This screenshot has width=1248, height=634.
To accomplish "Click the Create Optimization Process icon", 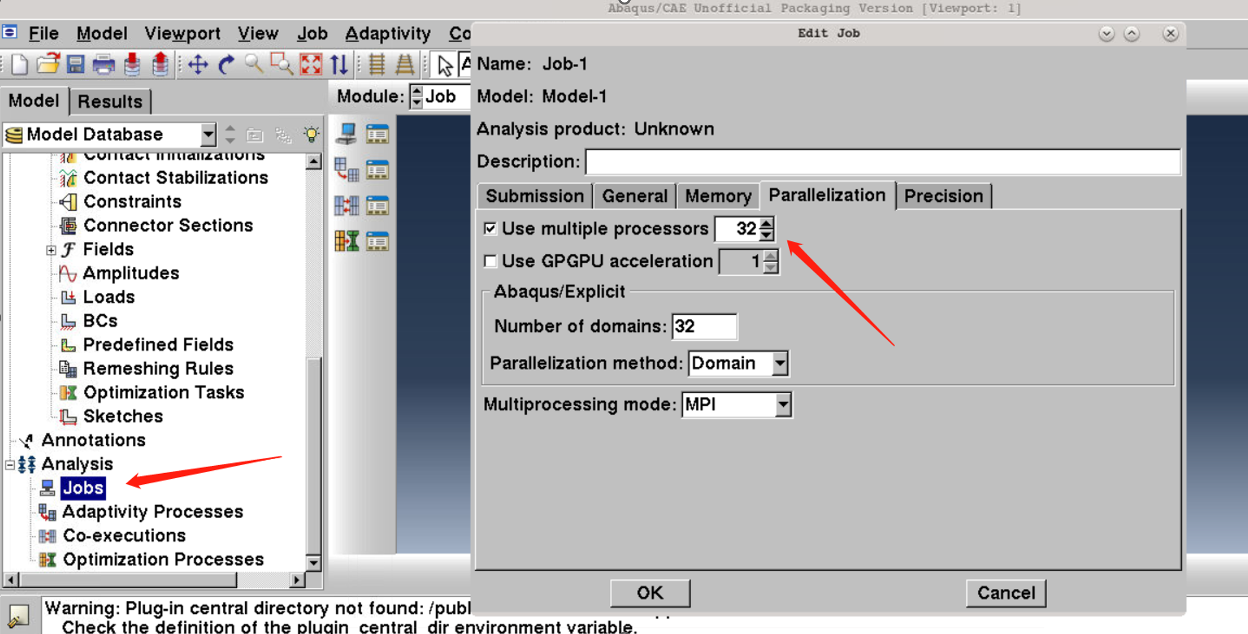I will (x=346, y=241).
